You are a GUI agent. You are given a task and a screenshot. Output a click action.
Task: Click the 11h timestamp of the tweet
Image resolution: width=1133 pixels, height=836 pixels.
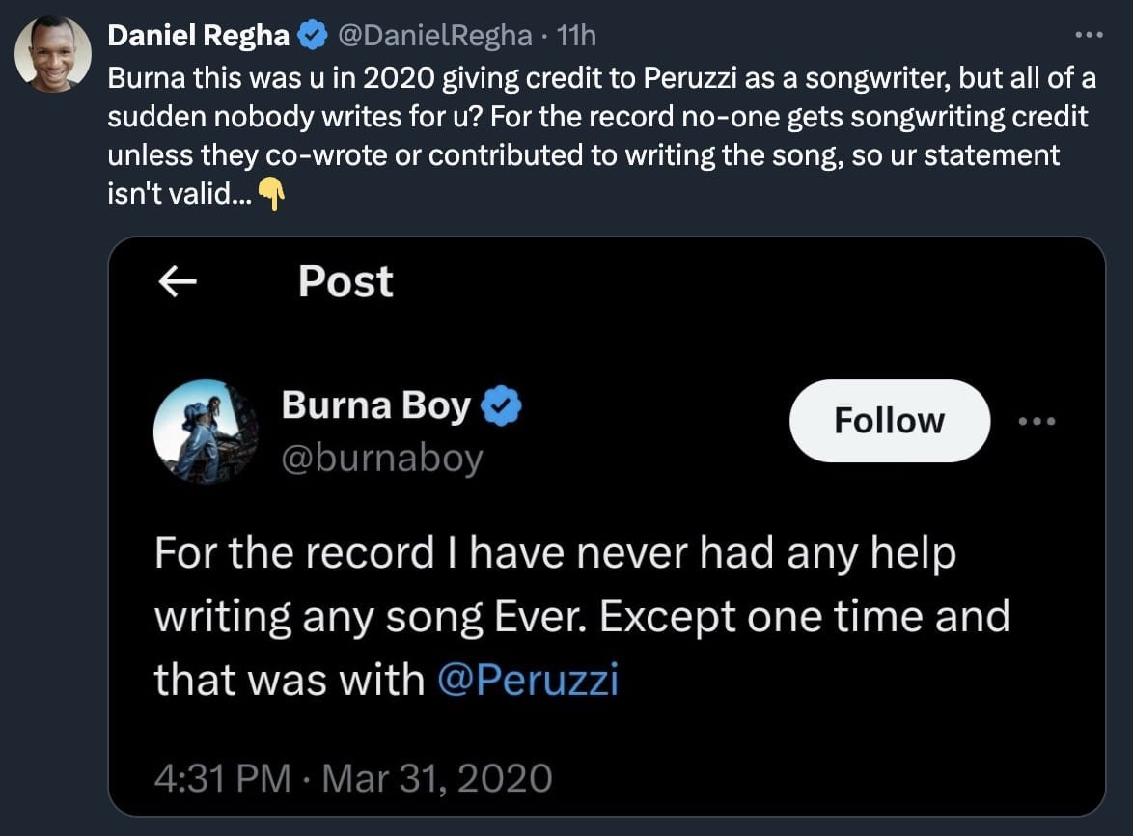coord(577,36)
